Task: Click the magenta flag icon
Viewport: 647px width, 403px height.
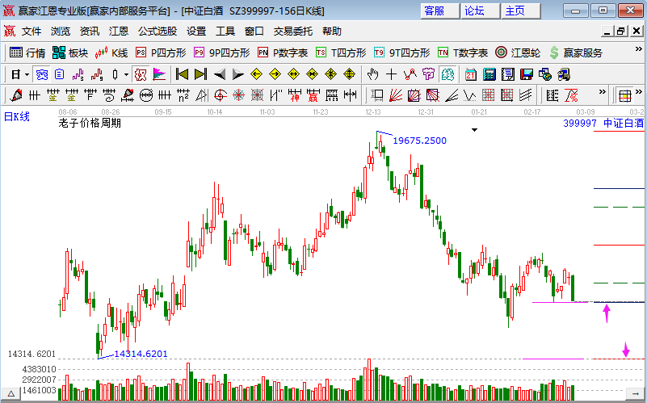Action: click(159, 74)
